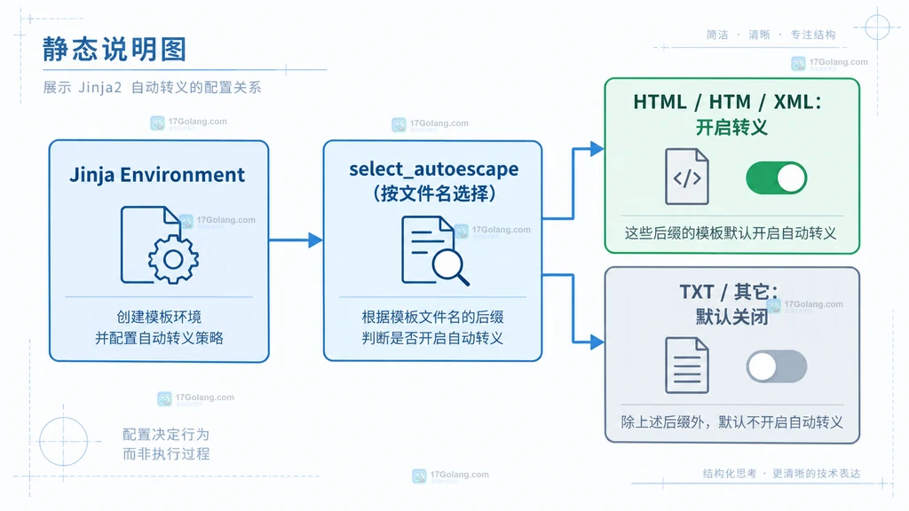
Task: Click the arrow pointing to select_autoescape box
Action: (296, 240)
